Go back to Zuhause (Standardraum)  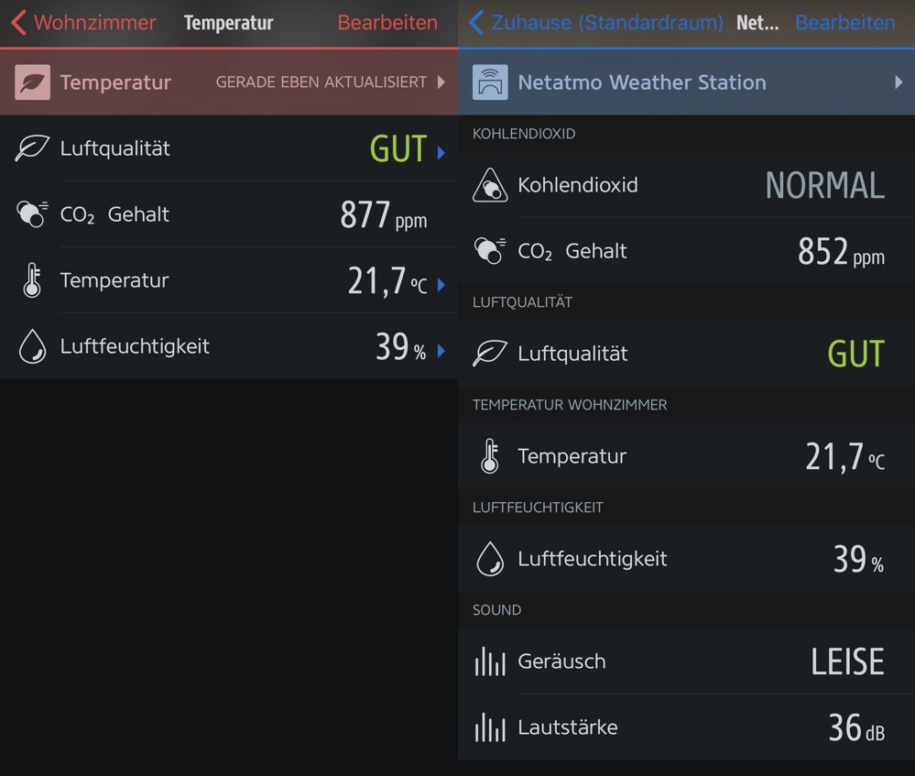[x=595, y=23]
